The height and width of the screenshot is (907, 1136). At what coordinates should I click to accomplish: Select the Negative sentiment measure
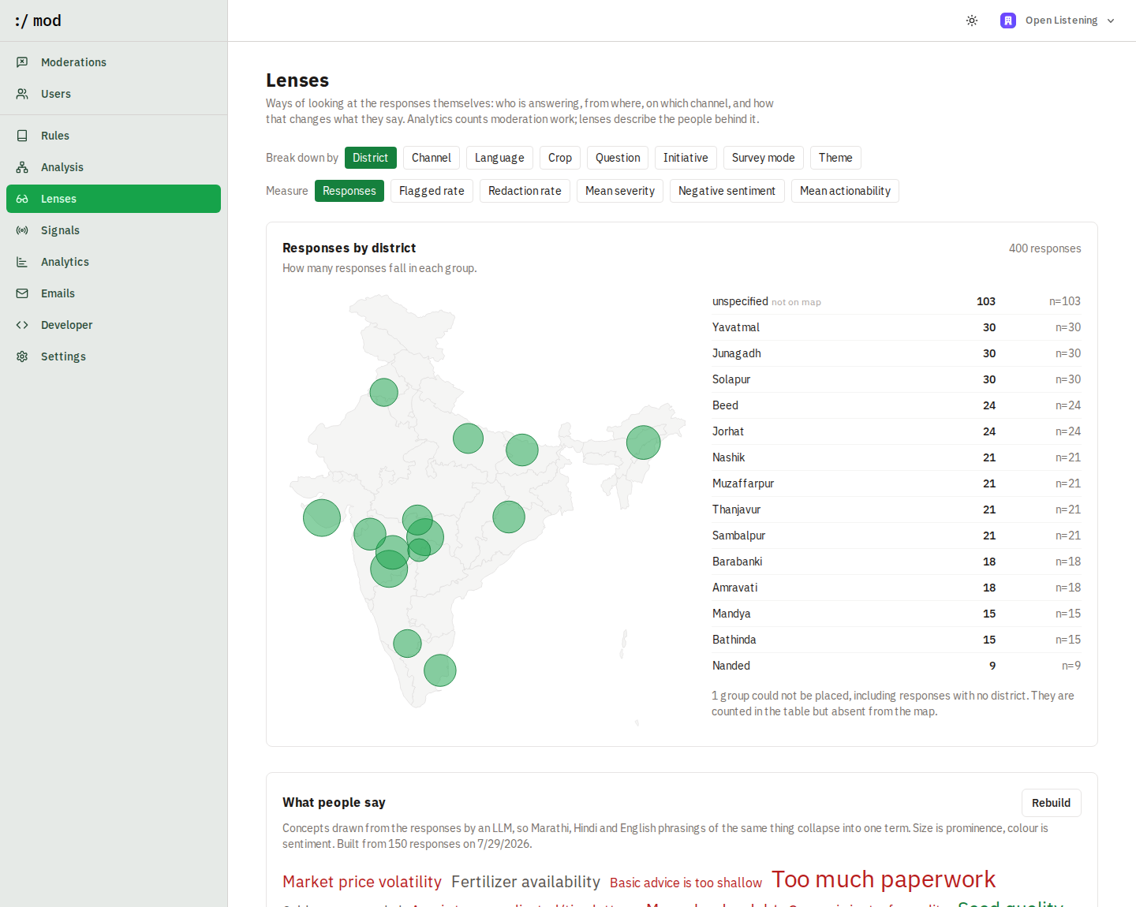pos(727,191)
